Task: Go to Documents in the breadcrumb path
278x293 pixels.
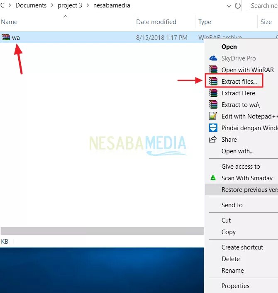Action: (x=31, y=5)
